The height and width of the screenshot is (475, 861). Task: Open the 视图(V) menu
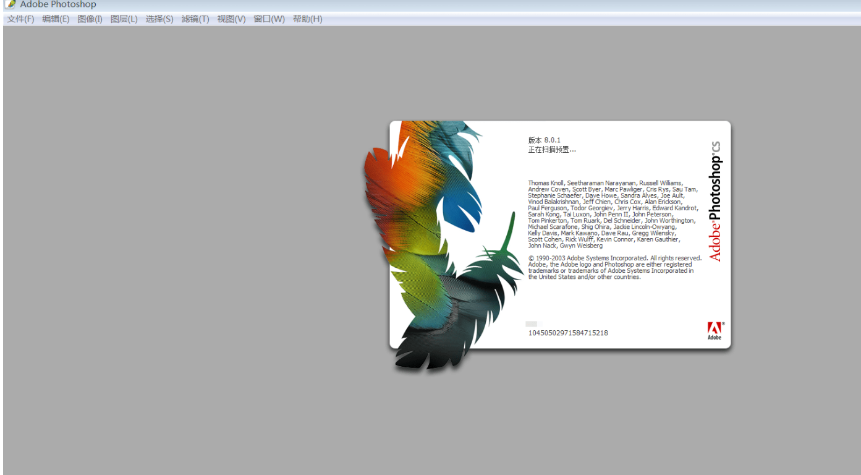click(x=231, y=19)
